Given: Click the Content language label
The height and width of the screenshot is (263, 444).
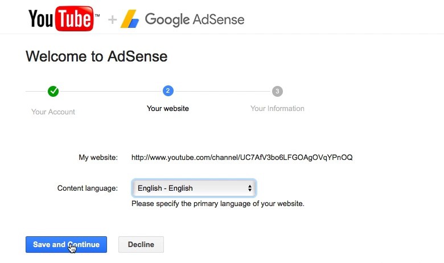Looking at the screenshot, I should tap(88, 188).
